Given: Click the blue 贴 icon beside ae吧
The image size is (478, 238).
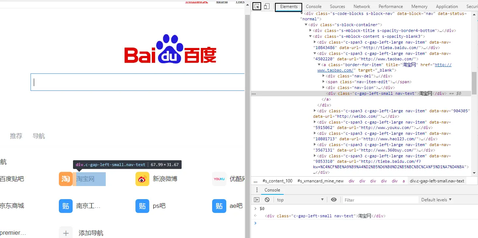Looking at the screenshot, I should [x=219, y=206].
